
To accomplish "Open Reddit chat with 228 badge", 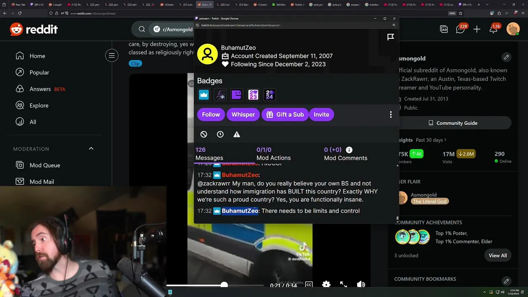I will [x=461, y=29].
